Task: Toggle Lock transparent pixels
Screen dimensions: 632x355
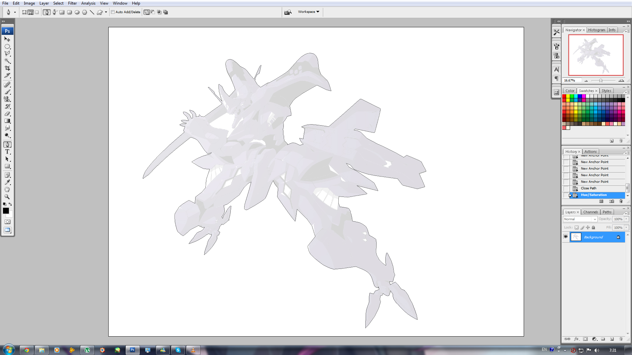Action: tap(576, 227)
